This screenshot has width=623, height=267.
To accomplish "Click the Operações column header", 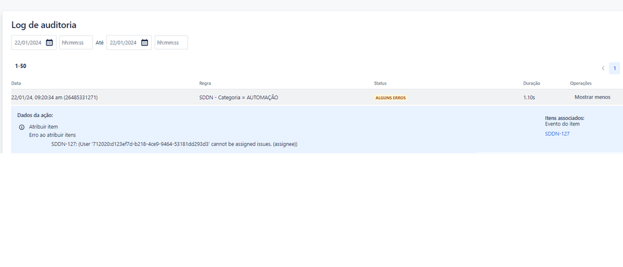I will [x=581, y=84].
